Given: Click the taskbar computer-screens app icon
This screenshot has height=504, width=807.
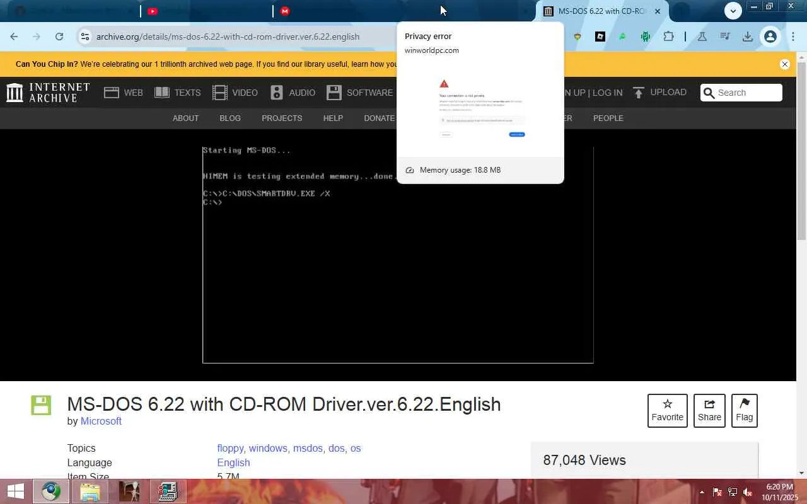Looking at the screenshot, I should [168, 491].
